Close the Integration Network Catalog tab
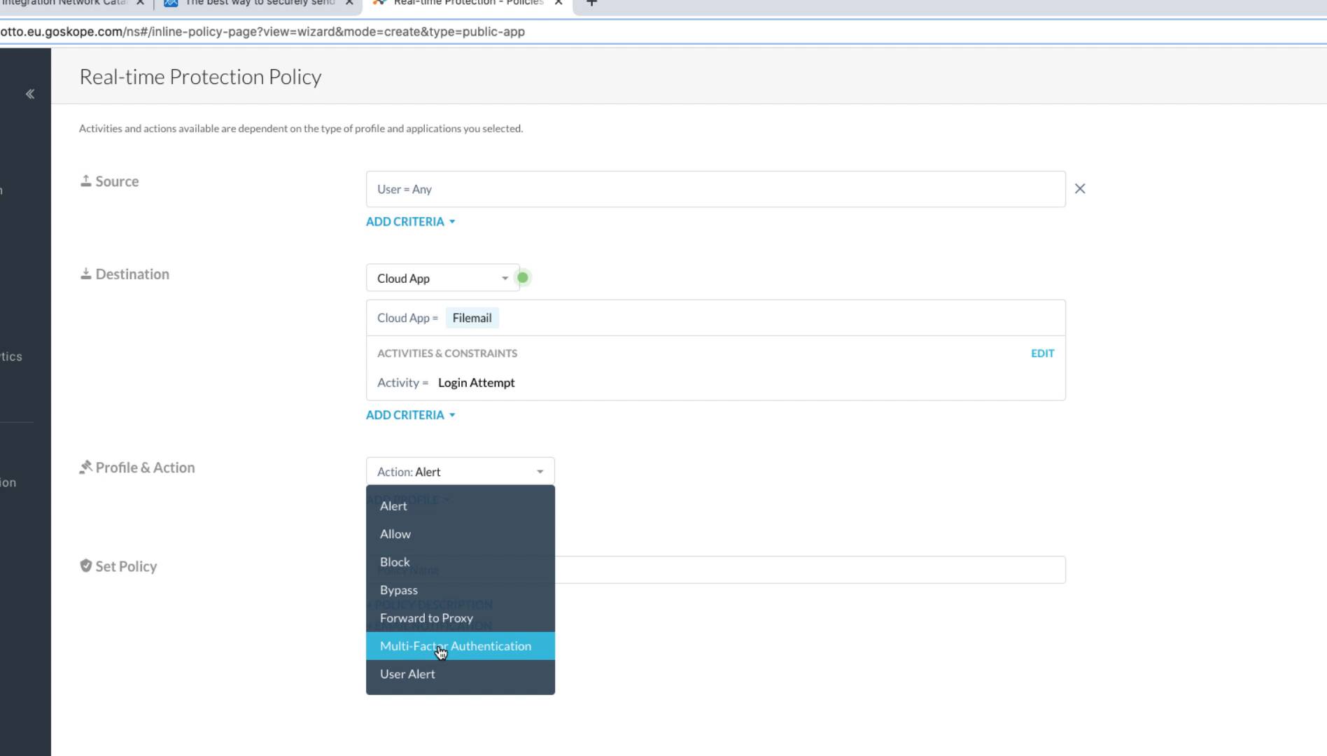This screenshot has height=756, width=1327. 140,3
